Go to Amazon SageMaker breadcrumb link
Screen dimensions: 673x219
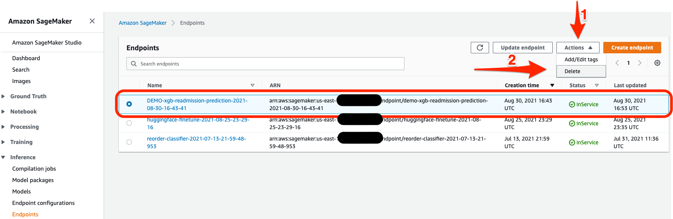142,23
